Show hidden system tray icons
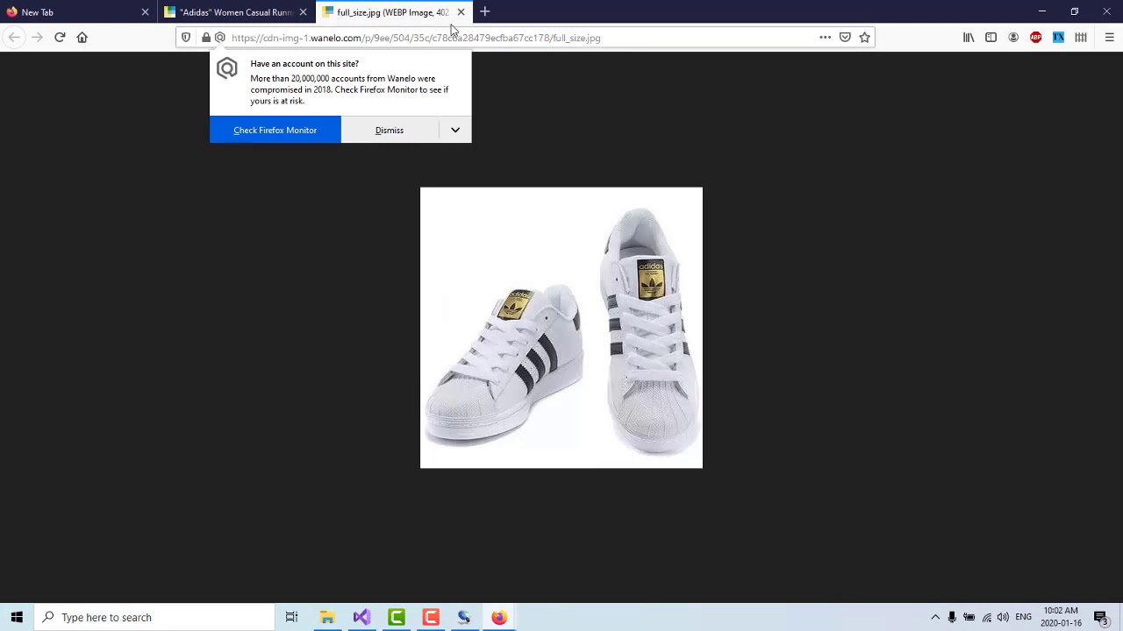This screenshot has height=631, width=1123. 935,617
